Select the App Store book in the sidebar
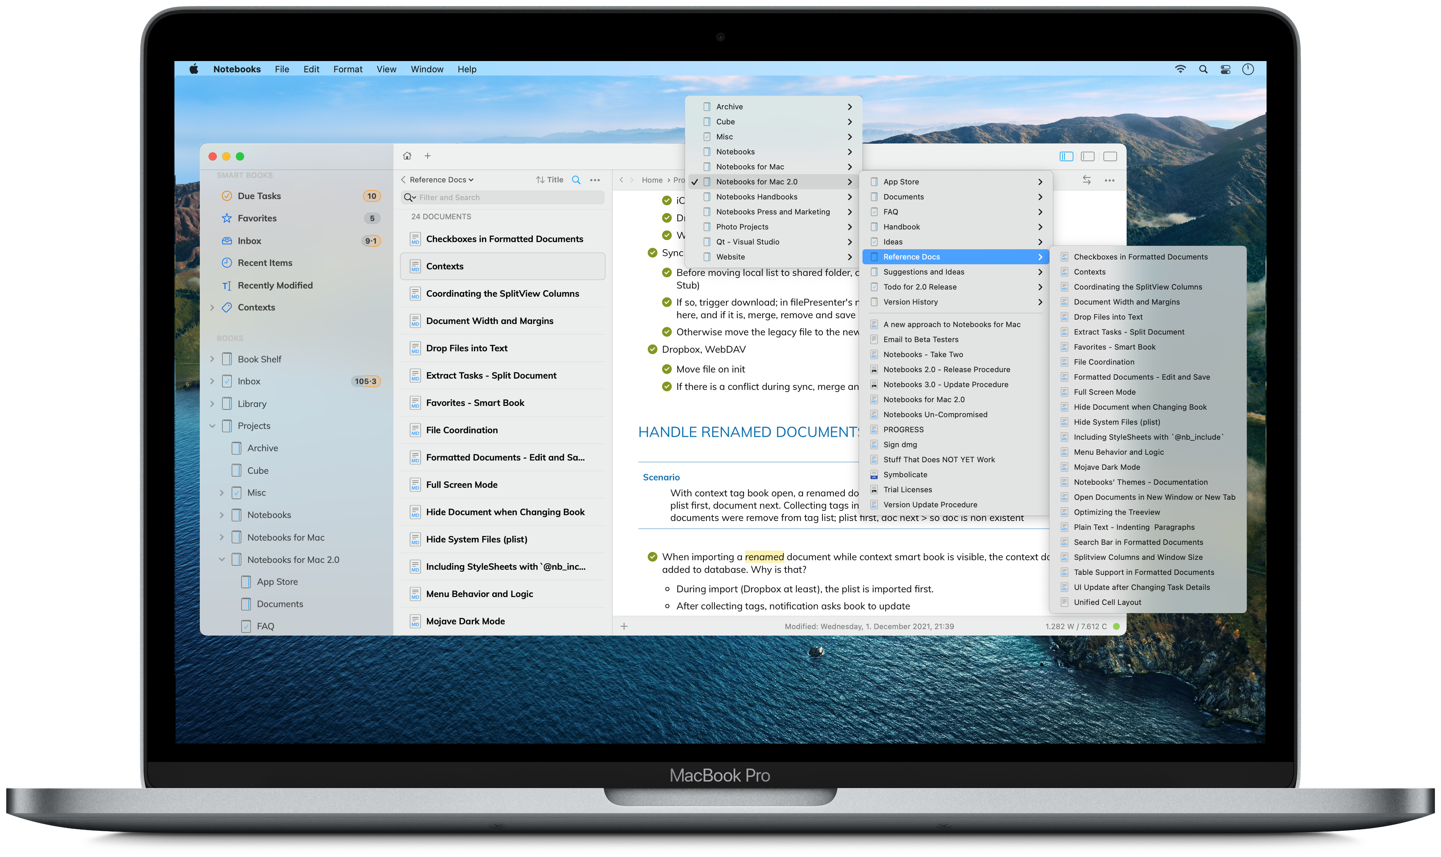This screenshot has width=1441, height=857. tap(277, 582)
